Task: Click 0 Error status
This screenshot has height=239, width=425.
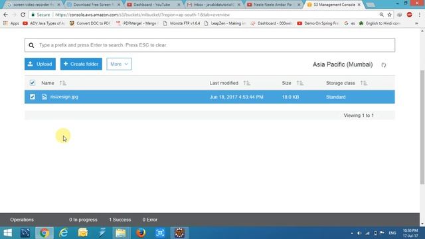Action: pyautogui.click(x=150, y=220)
